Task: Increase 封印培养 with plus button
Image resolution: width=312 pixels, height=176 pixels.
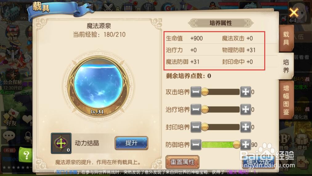Action: click(245, 127)
